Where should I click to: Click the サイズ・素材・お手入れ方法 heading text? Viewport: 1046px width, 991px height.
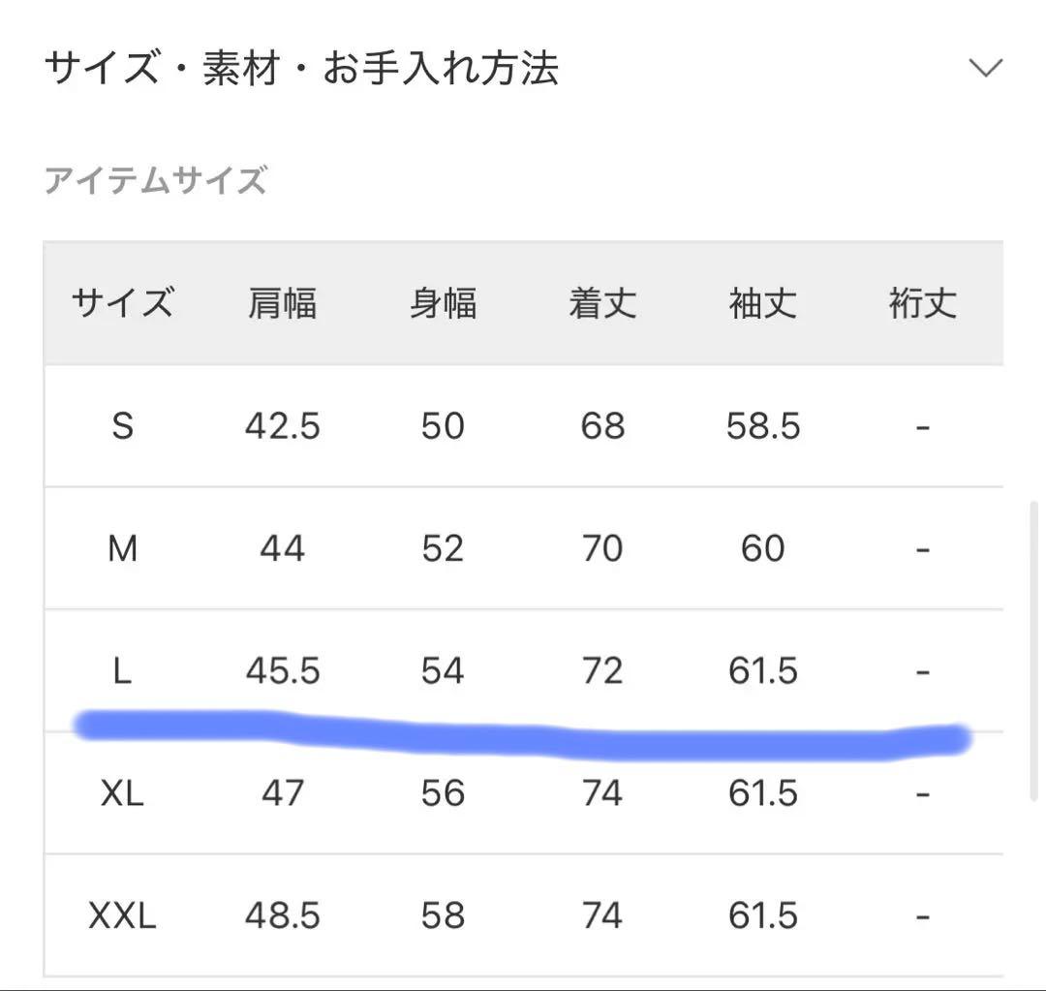(301, 69)
